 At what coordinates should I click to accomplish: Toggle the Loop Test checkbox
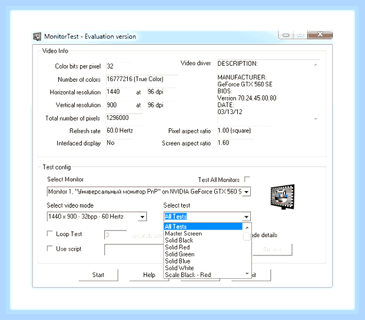49,234
